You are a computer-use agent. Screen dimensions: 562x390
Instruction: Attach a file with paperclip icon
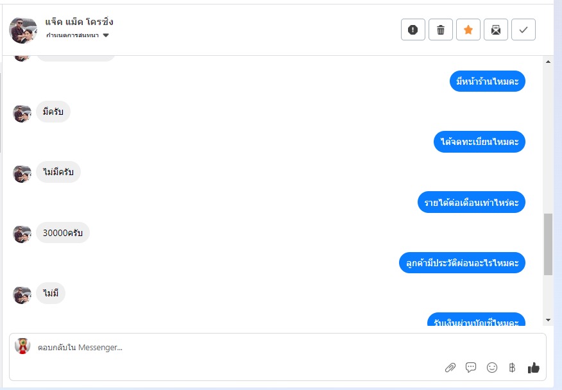(x=450, y=368)
